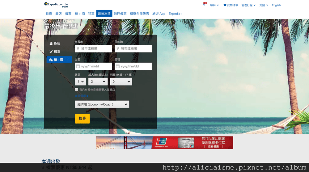Screen dimensions: 309x172
Task: Open 租車 car rental in navigation
Action: click(91, 14)
